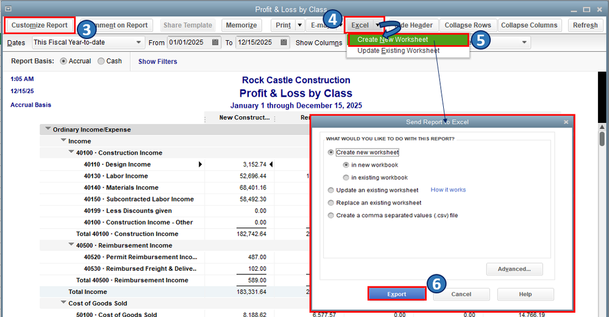Click the Print button

283,25
